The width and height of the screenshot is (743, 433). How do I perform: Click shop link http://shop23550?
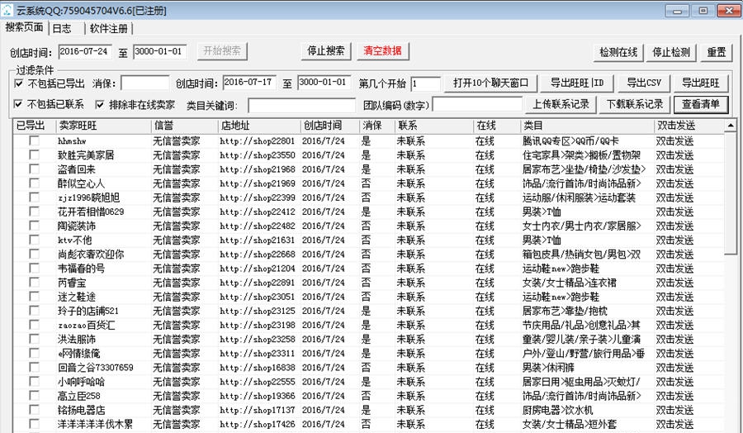(258, 155)
